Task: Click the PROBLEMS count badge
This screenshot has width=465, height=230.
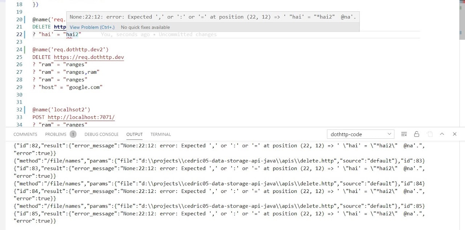Action: coord(73,134)
